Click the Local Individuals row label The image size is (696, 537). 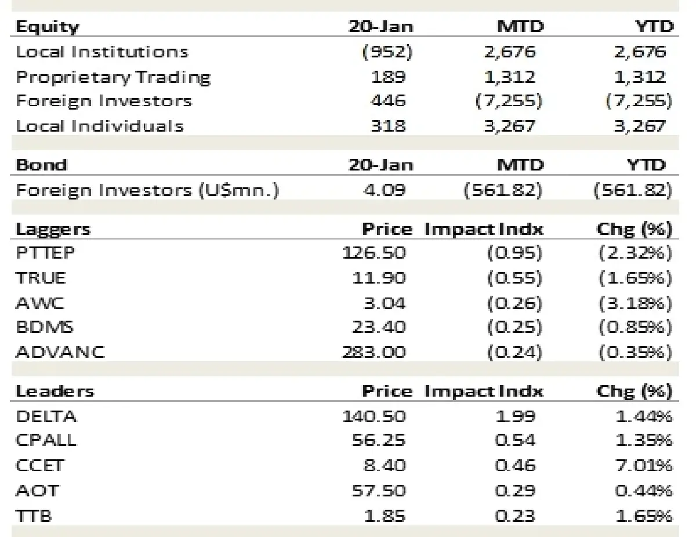[x=100, y=126]
